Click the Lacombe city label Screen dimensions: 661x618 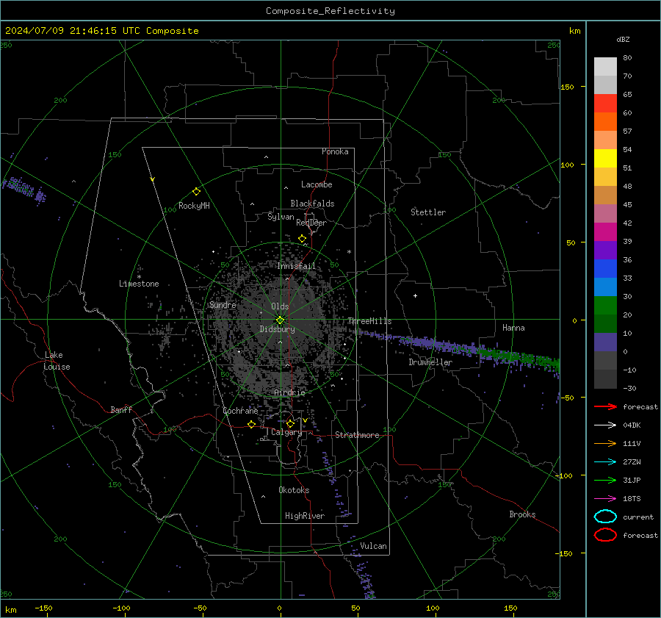(317, 184)
